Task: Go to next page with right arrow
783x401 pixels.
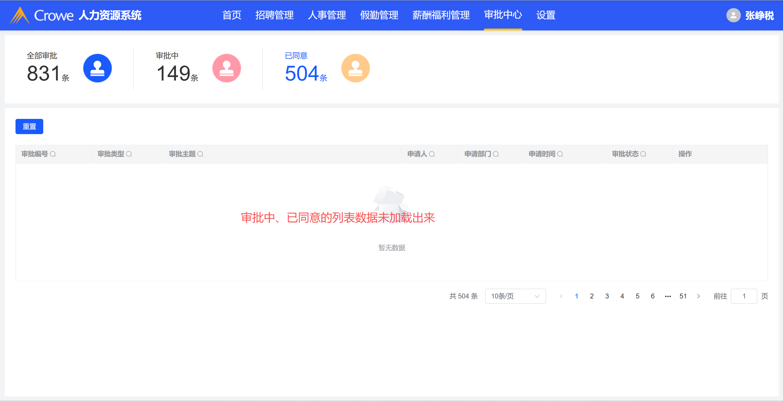Action: [x=698, y=296]
